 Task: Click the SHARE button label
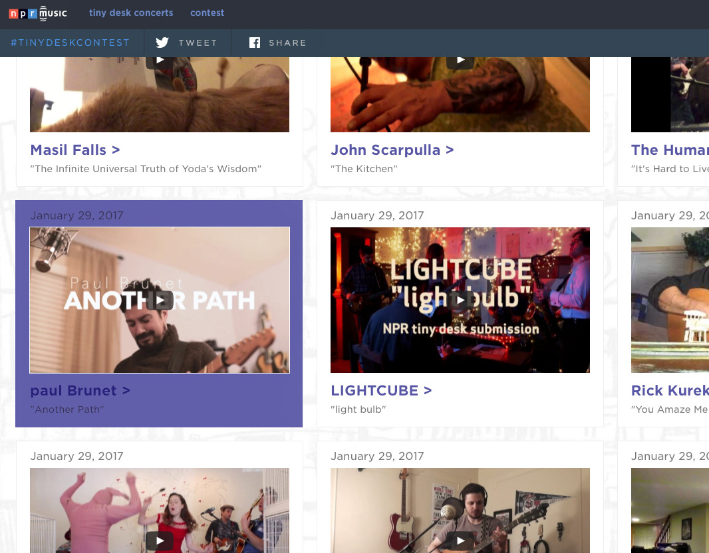[x=287, y=43]
